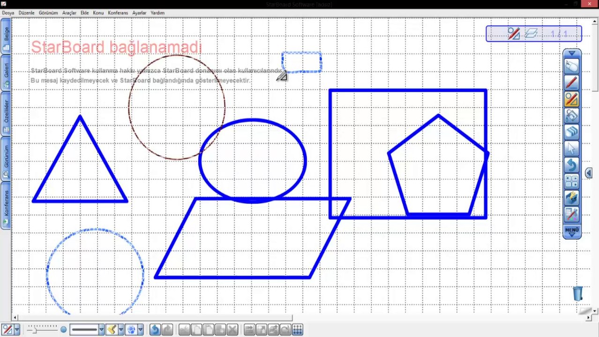The width and height of the screenshot is (599, 337).
Task: Open the Yardım menu
Action: pos(157,13)
